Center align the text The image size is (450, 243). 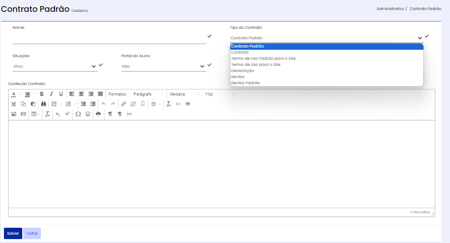[x=81, y=94]
